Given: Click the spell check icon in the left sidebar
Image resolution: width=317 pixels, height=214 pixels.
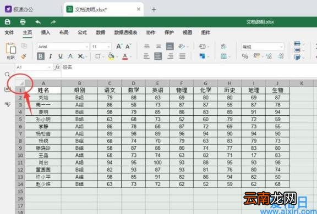Looking at the screenshot, I should (x=7, y=104).
